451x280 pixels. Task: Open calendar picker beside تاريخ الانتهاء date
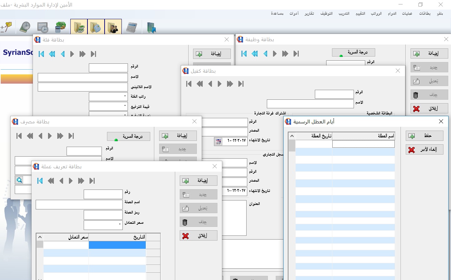tap(218, 142)
